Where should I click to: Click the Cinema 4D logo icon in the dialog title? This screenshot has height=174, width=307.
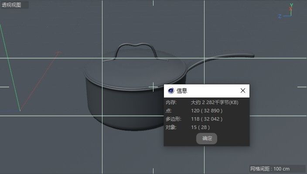pyautogui.click(x=171, y=91)
